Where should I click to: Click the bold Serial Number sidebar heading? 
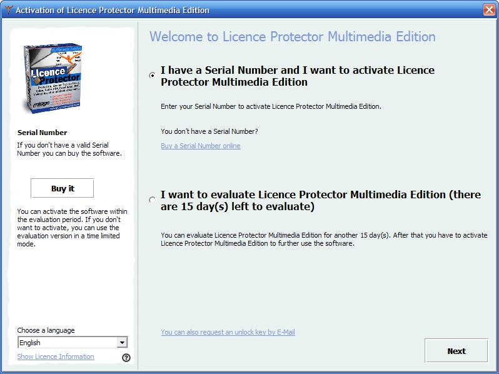tap(42, 133)
